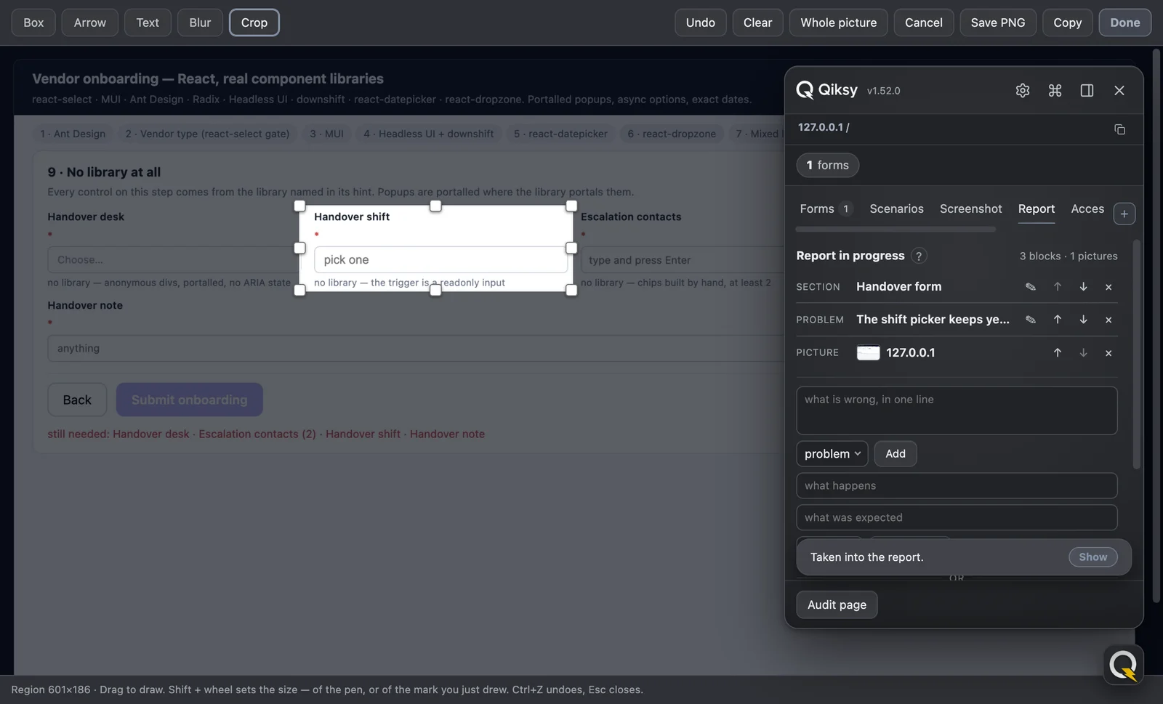Switch to the Screenshot tab
The height and width of the screenshot is (704, 1163).
tap(970, 209)
